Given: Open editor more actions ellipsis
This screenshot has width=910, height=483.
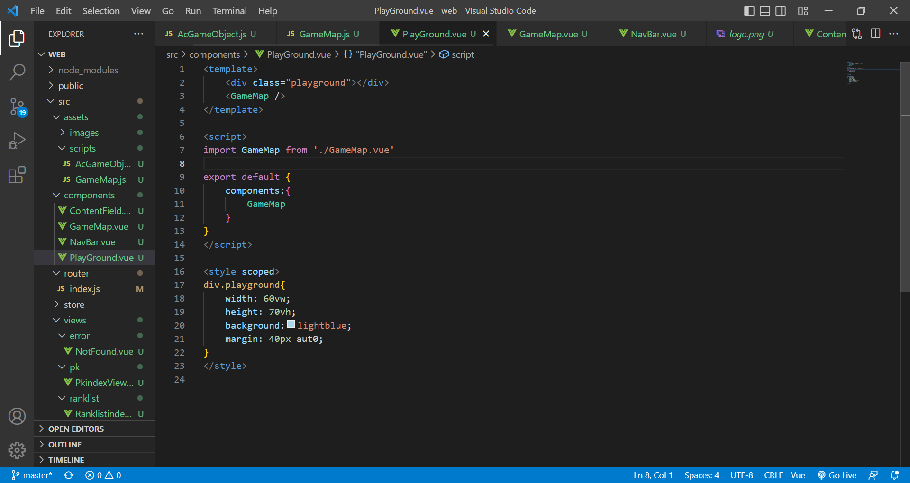Looking at the screenshot, I should [894, 34].
